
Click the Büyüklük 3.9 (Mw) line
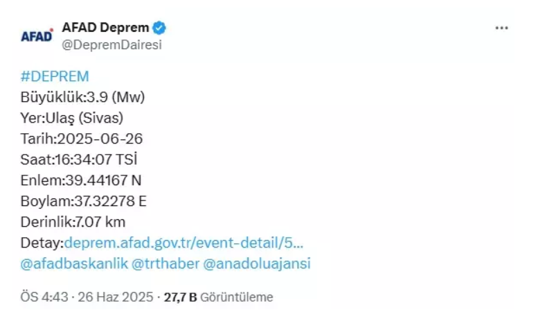[83, 97]
